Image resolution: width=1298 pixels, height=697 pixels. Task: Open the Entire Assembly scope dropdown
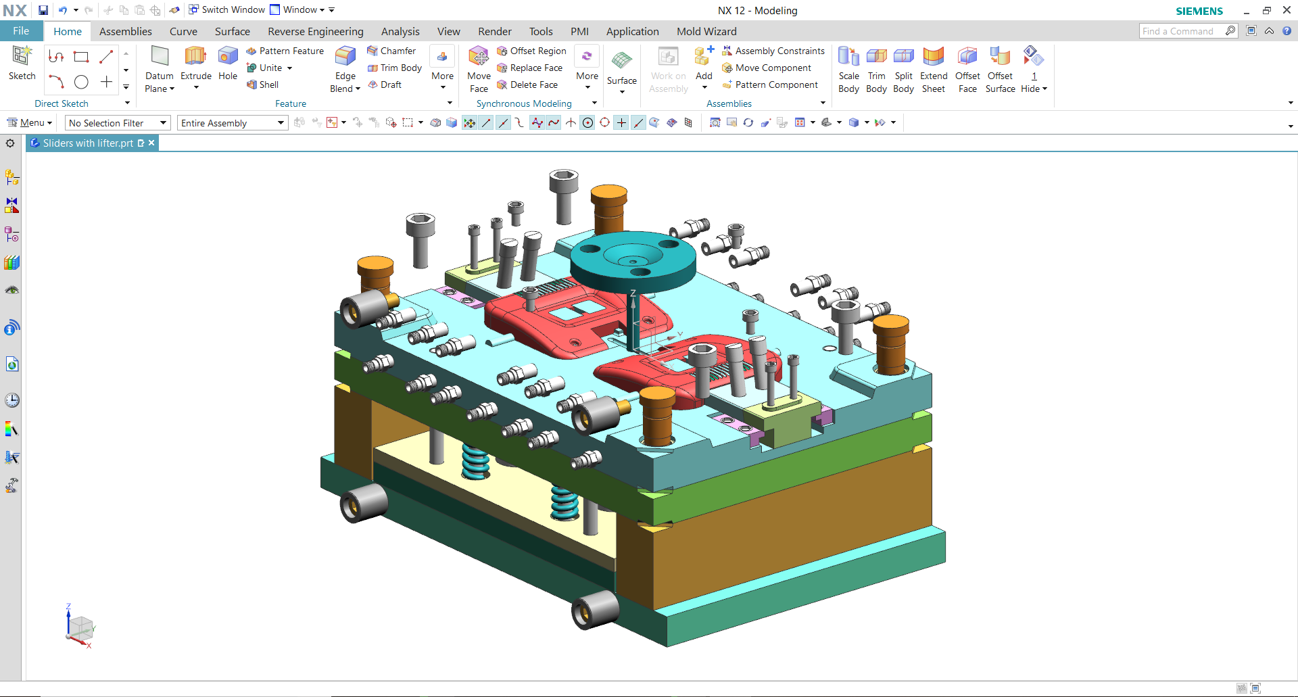[x=233, y=123]
